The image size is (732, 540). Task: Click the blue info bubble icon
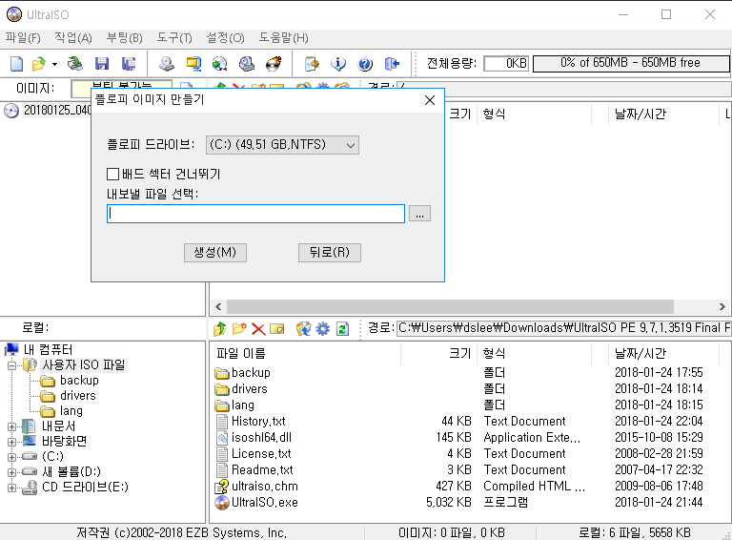[338, 64]
